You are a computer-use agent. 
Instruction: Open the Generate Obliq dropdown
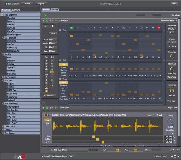tap(172, 29)
